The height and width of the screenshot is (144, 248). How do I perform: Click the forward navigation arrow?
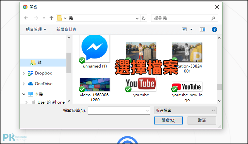click(x=36, y=18)
